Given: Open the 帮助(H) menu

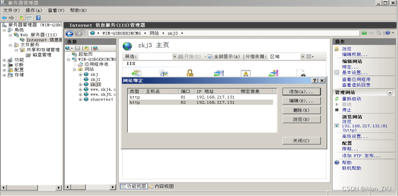Looking at the screenshot, I should [x=79, y=10].
